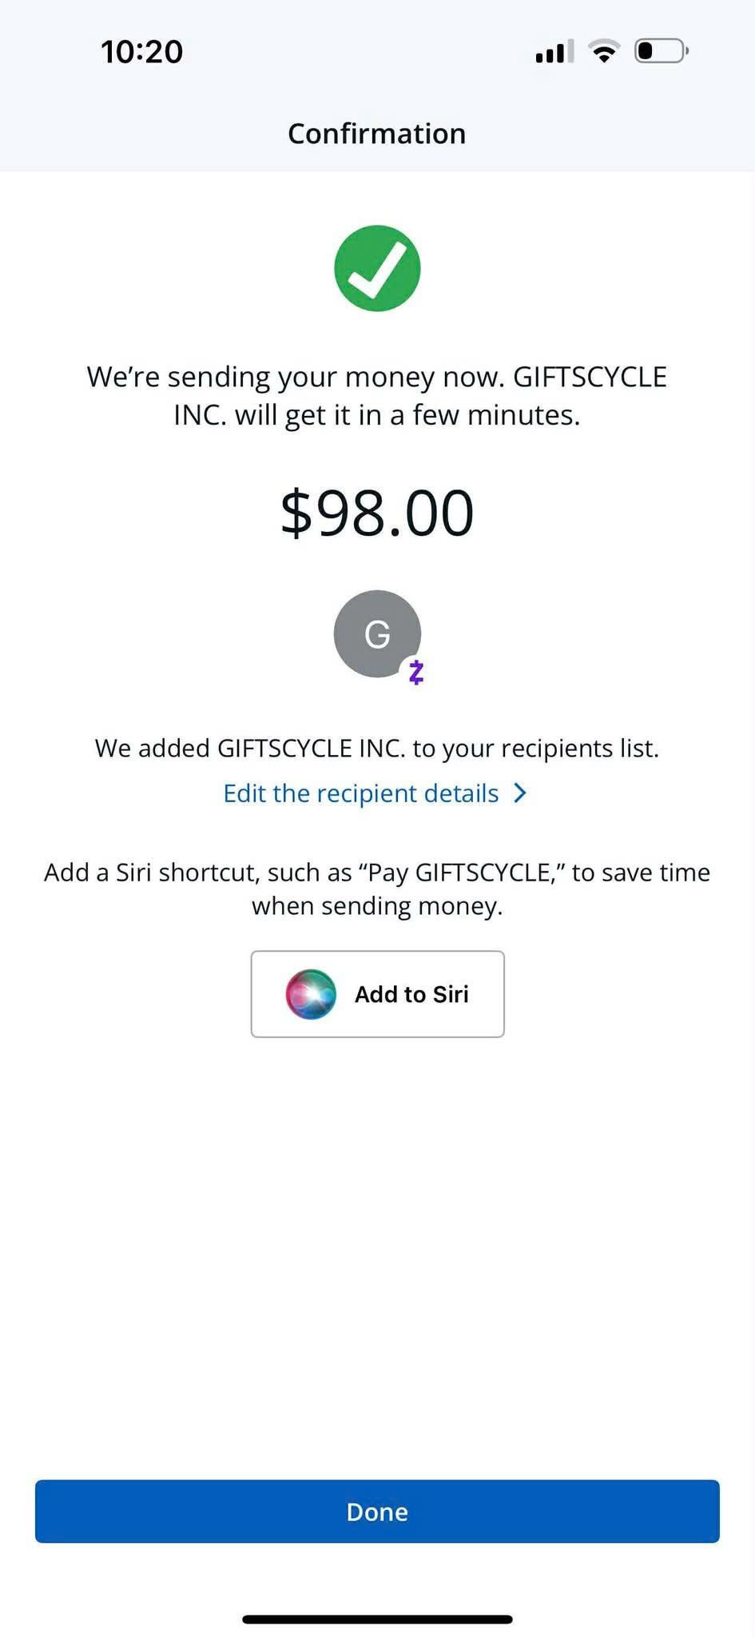Open Edit the recipient details link
755x1638 pixels.
point(361,793)
